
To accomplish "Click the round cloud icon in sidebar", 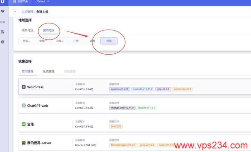I will coord(3,42).
